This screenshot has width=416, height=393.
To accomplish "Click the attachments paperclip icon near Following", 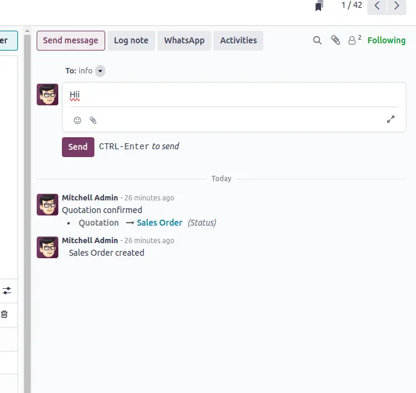I will [x=335, y=40].
